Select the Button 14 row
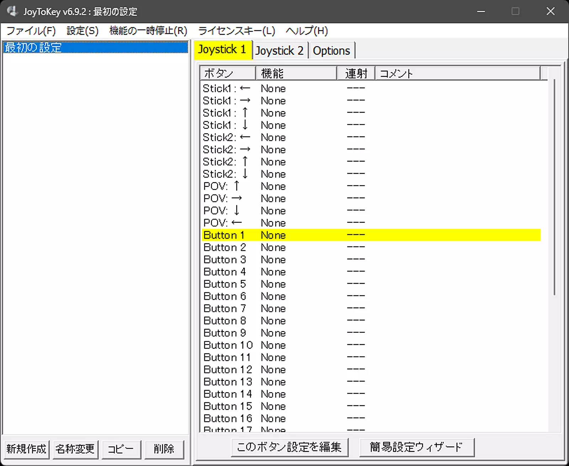This screenshot has width=569, height=466. (371, 394)
